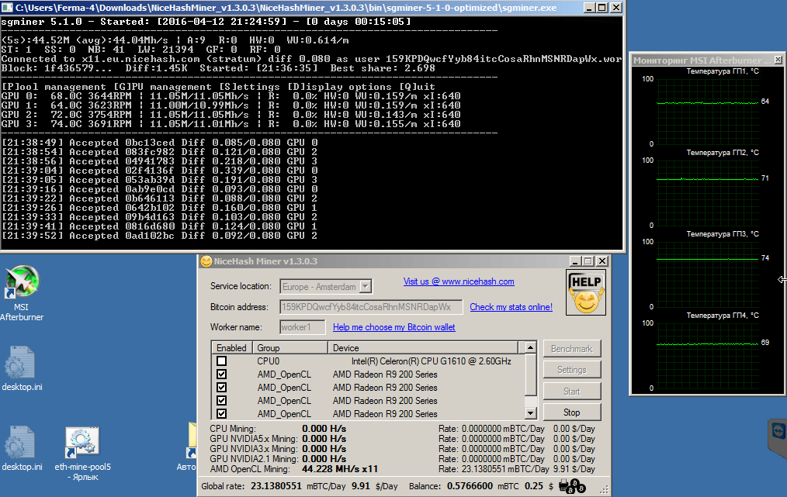787x497 pixels.
Task: Open the 'Visit us @ www.nicehash.com' link
Action: click(459, 281)
